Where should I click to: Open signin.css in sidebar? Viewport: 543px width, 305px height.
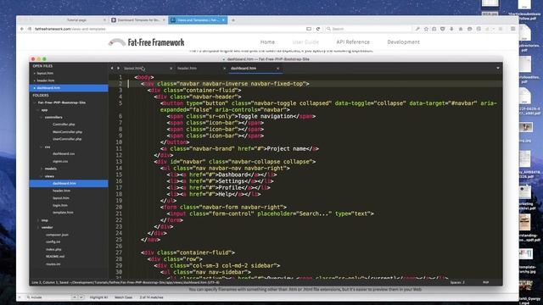60,161
